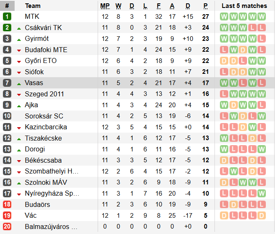
Task: Click Győri ETO's first draw result icon
Action: pos(225,61)
